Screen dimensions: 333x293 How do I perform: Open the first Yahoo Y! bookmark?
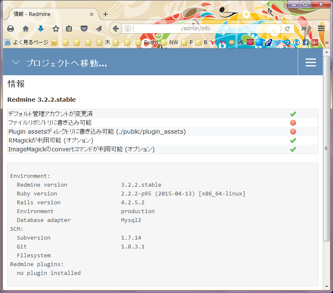click(213, 42)
